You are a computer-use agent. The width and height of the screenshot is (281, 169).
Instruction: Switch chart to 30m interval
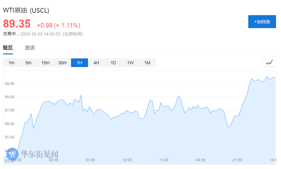click(x=62, y=63)
